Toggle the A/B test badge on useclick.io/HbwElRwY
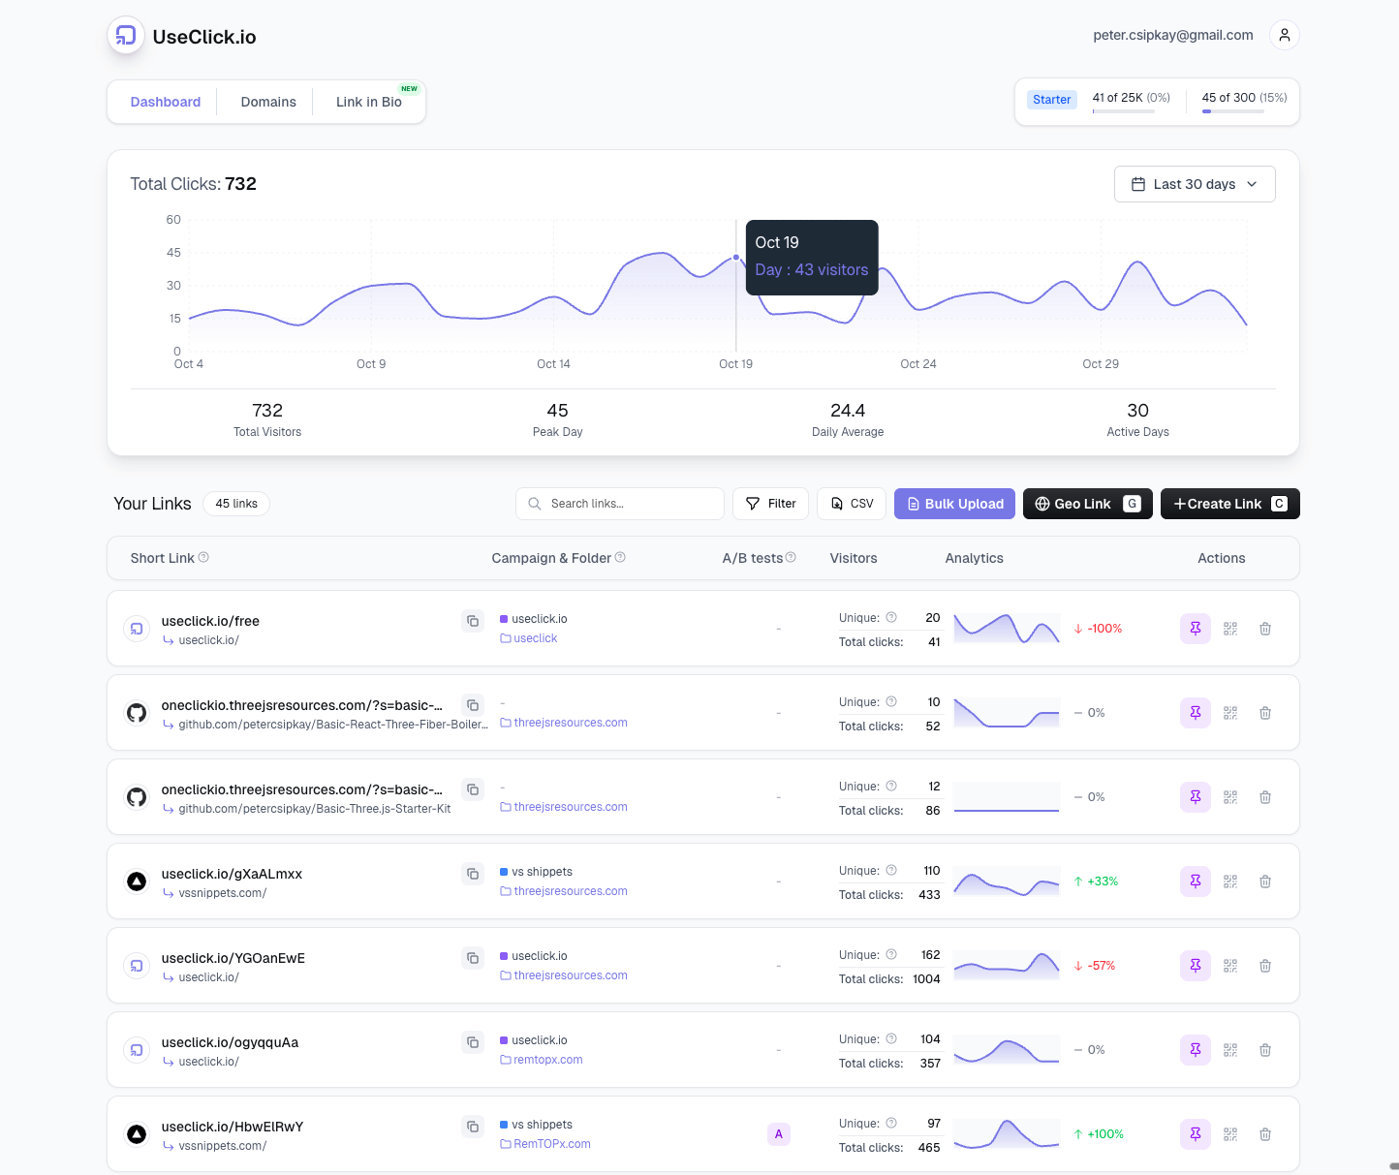This screenshot has height=1175, width=1399. coord(778,1133)
